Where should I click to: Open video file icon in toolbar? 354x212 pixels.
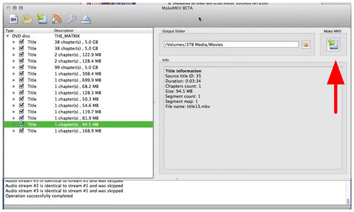point(14,19)
